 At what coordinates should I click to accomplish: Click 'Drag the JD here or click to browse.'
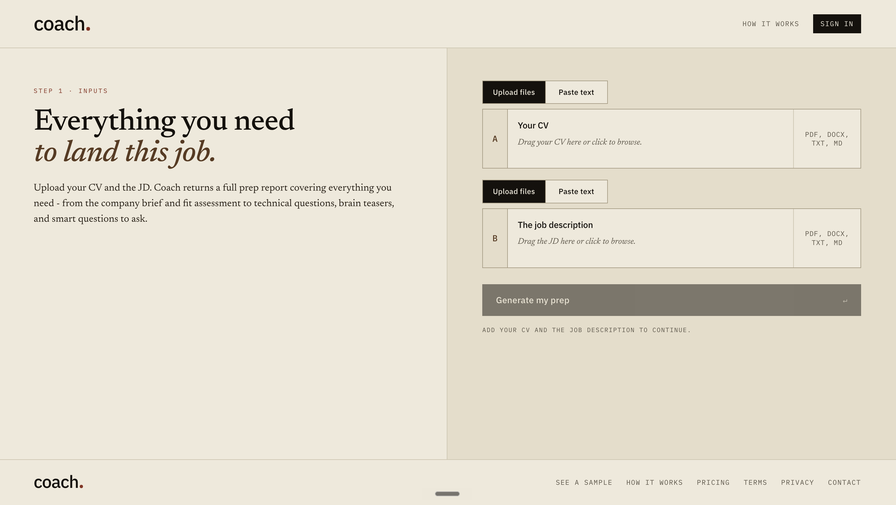click(576, 241)
